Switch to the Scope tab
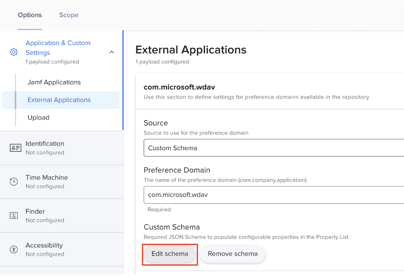Viewport: 404px width, 280px height. pyautogui.click(x=69, y=15)
